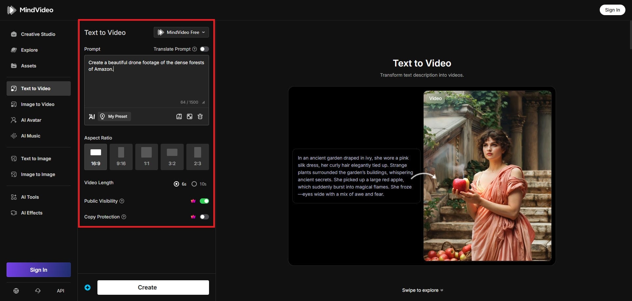Open AI Effects section
Image resolution: width=632 pixels, height=301 pixels.
tap(39, 213)
